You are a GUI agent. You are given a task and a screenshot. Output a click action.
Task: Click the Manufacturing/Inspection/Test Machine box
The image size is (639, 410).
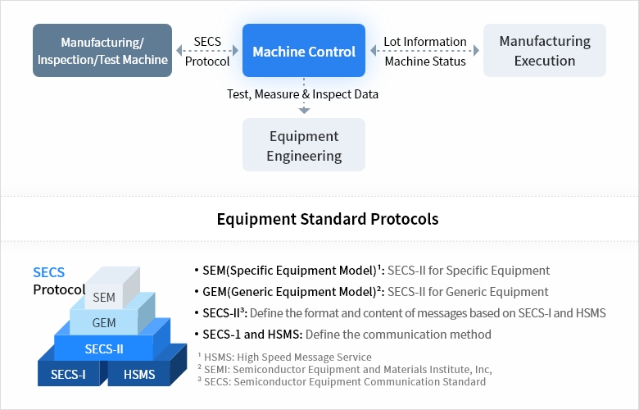pos(102,51)
